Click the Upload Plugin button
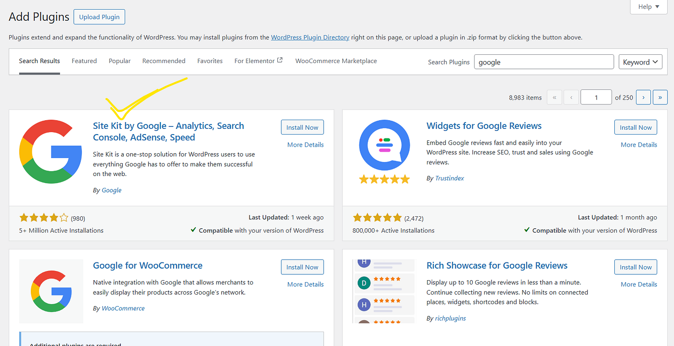 pos(99,17)
